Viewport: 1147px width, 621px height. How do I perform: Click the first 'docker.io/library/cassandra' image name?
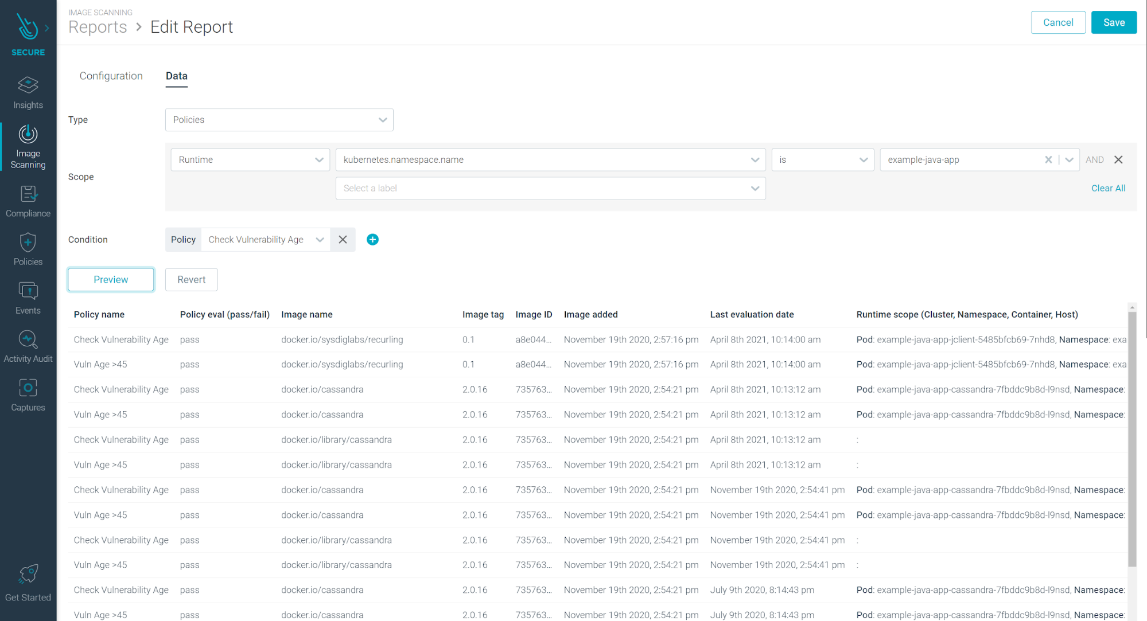[336, 440]
